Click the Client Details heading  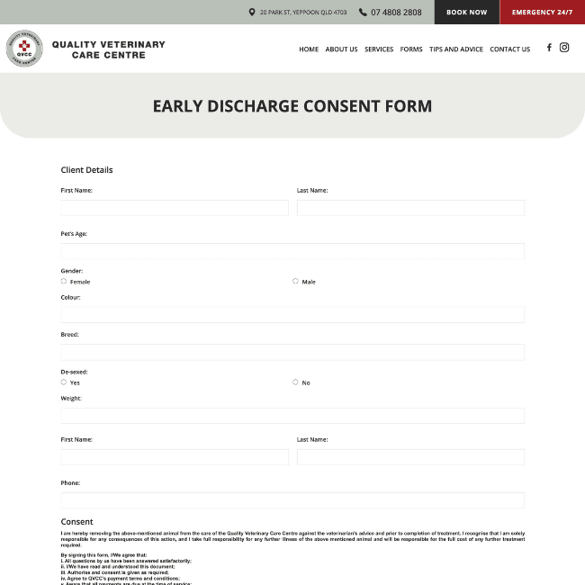pos(86,170)
